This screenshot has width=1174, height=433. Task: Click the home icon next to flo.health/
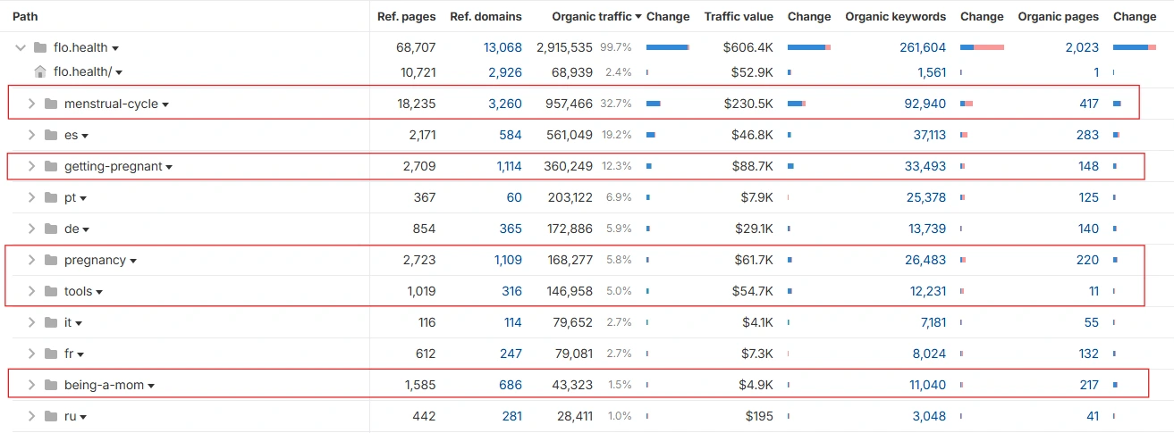coord(39,71)
